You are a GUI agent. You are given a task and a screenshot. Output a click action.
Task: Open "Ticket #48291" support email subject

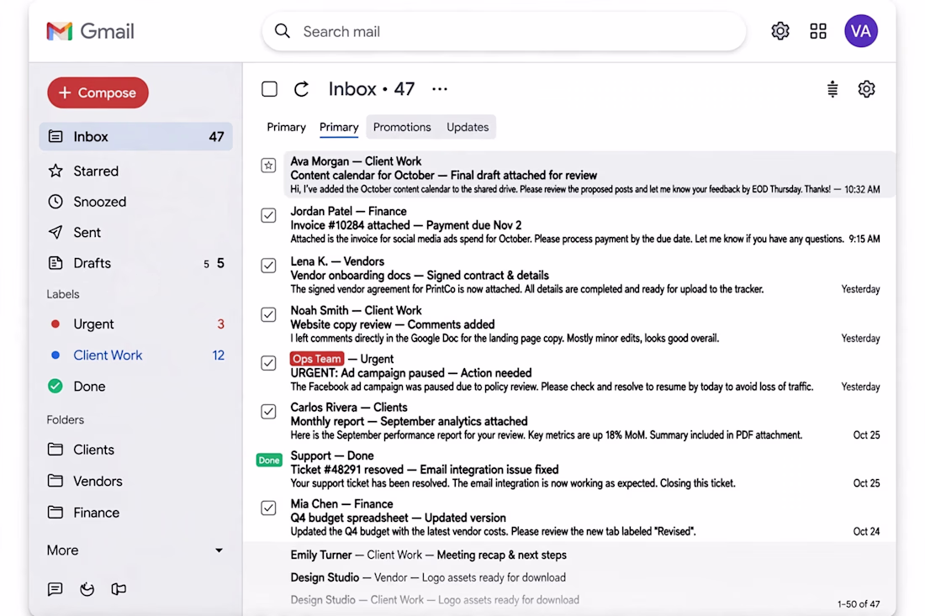[x=424, y=469]
